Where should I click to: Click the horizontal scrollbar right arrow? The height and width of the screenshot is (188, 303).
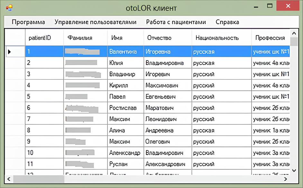(285, 179)
